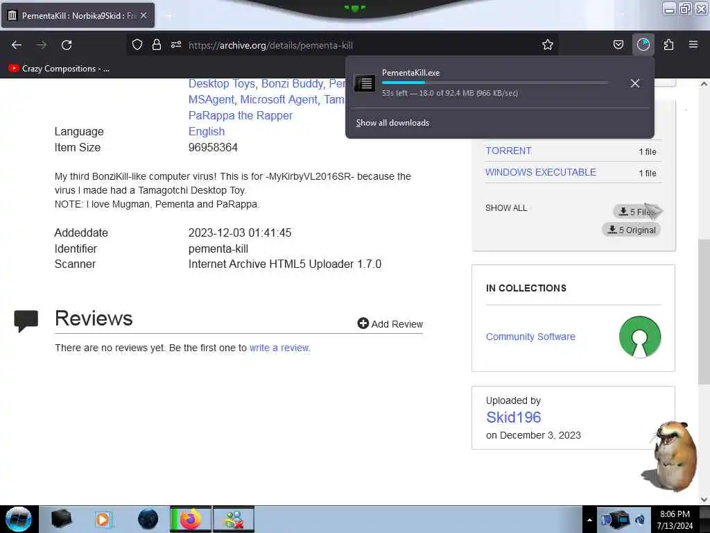Click the PementaKill.exe file icon in downloads
Viewport: 710px width, 533px height.
[365, 83]
